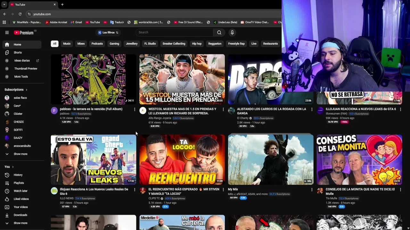Image resolution: width=410 pixels, height=230 pixels.
Task: Open the Los filtros filter toggle
Action: [x=108, y=32]
